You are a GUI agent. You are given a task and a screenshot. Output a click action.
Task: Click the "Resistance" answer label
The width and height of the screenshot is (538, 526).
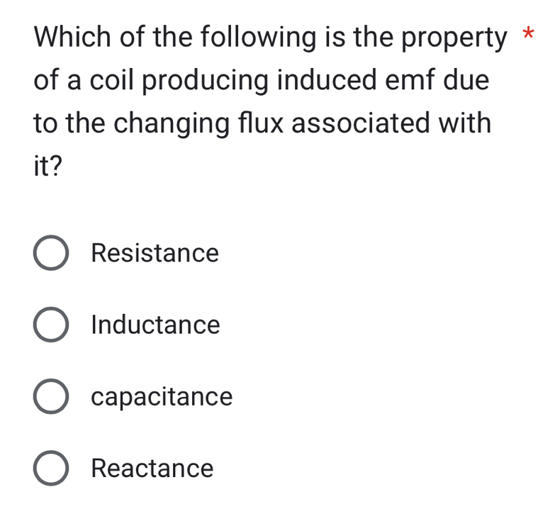coord(155,253)
